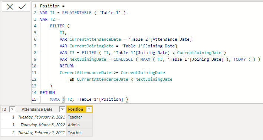
Task: Commit the formula with the checkmark icon
Action: 22,7
